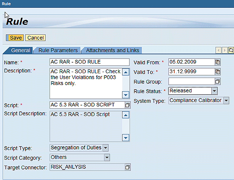Open the Target Connector value help icon
This screenshot has height=180, width=234.
(128, 167)
